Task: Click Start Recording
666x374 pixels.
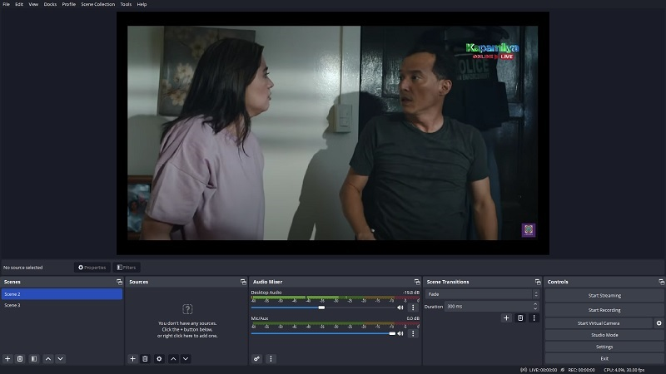Action: 604,310
